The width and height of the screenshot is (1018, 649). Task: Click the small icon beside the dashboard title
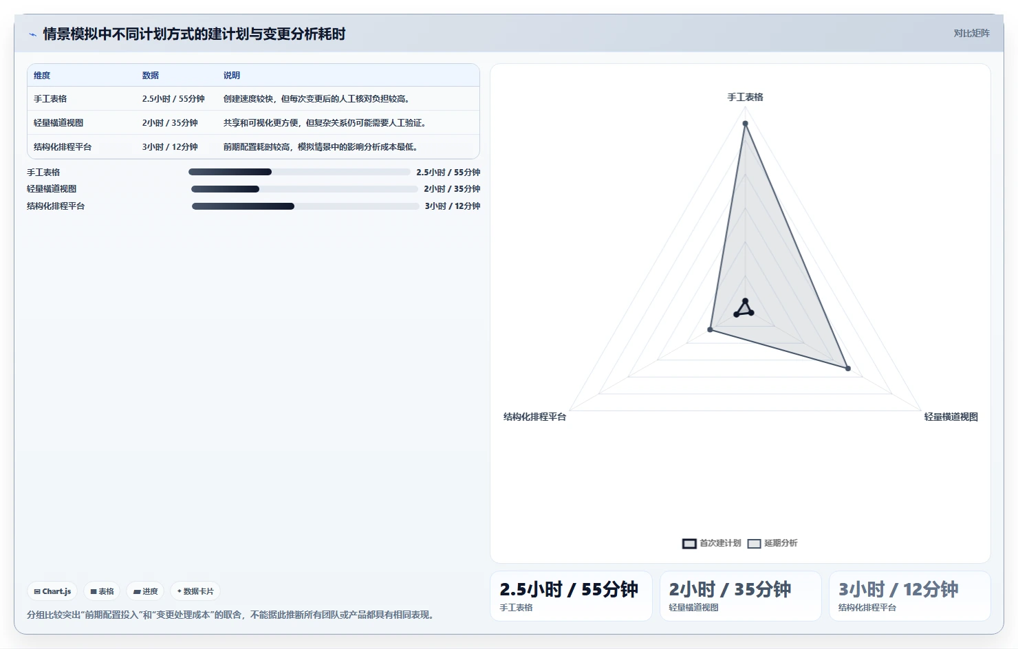(32, 34)
